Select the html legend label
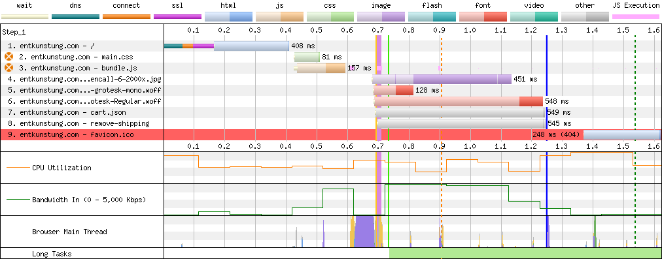 click(x=228, y=6)
